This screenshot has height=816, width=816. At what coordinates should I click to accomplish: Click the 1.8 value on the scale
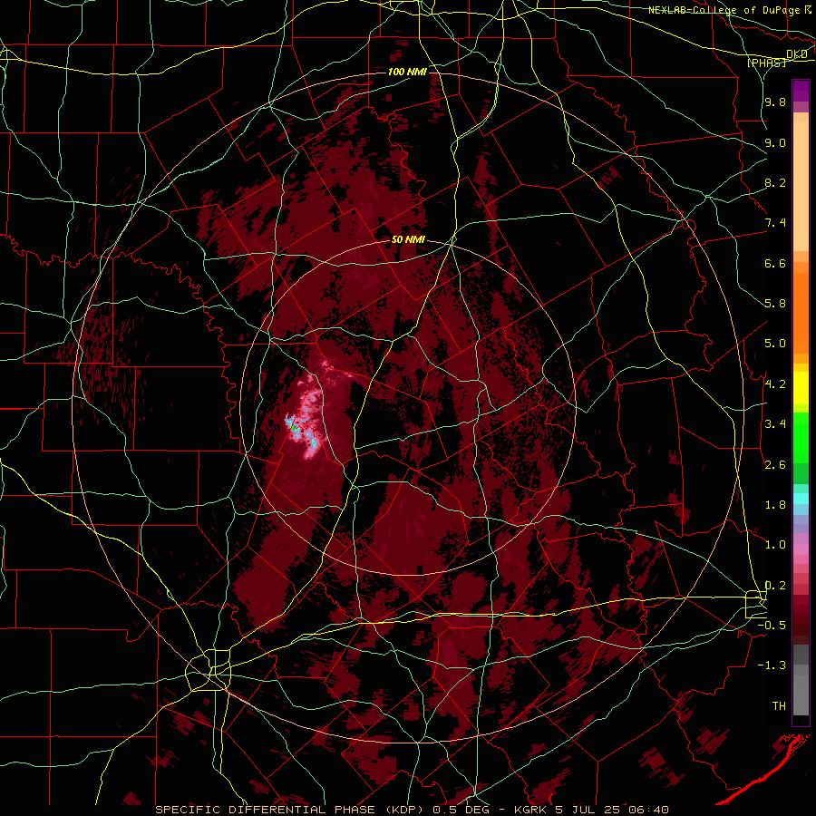click(775, 505)
